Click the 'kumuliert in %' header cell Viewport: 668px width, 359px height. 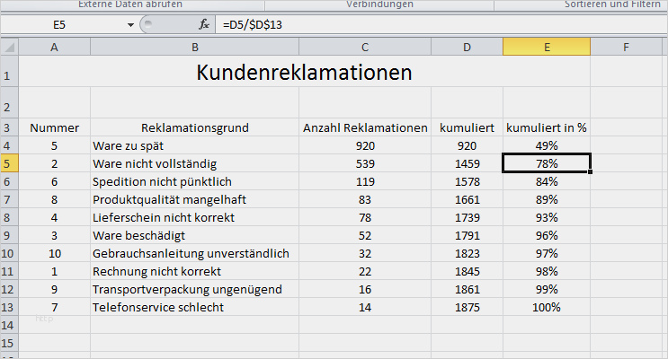547,128
